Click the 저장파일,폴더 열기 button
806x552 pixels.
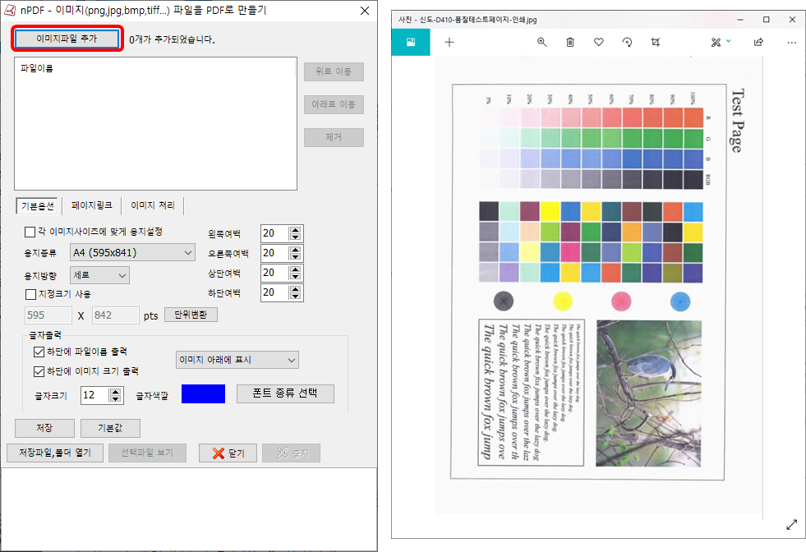[x=55, y=453]
